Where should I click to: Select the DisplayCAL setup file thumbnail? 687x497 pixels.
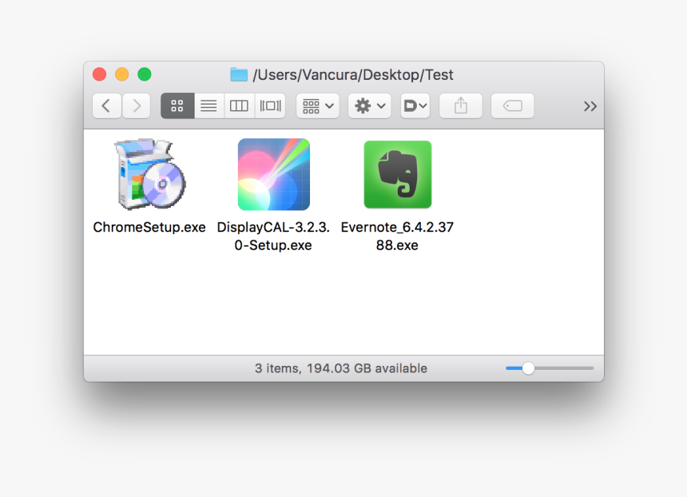(273, 174)
